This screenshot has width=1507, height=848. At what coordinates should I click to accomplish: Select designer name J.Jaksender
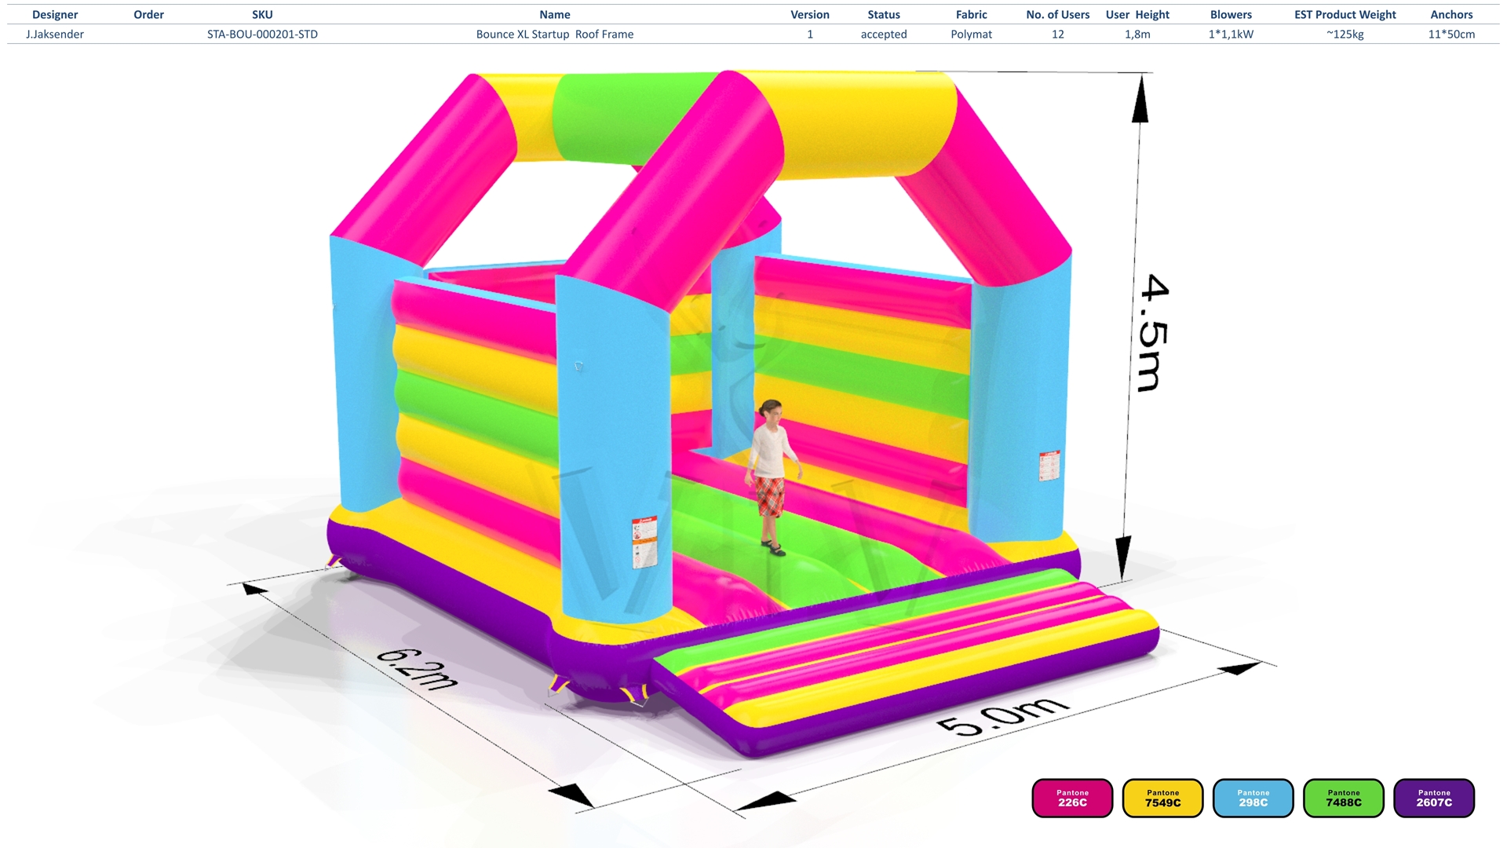tap(55, 35)
